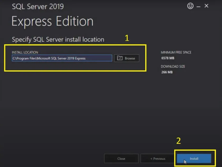Click the SQL Server 2019 title text

pyautogui.click(x=37, y=7)
